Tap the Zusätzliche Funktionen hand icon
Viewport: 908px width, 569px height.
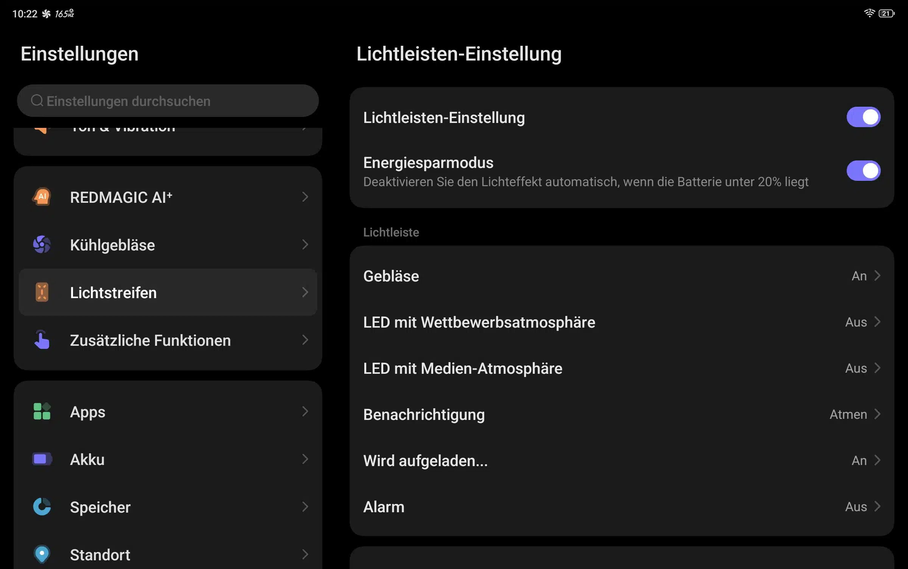[x=42, y=340]
